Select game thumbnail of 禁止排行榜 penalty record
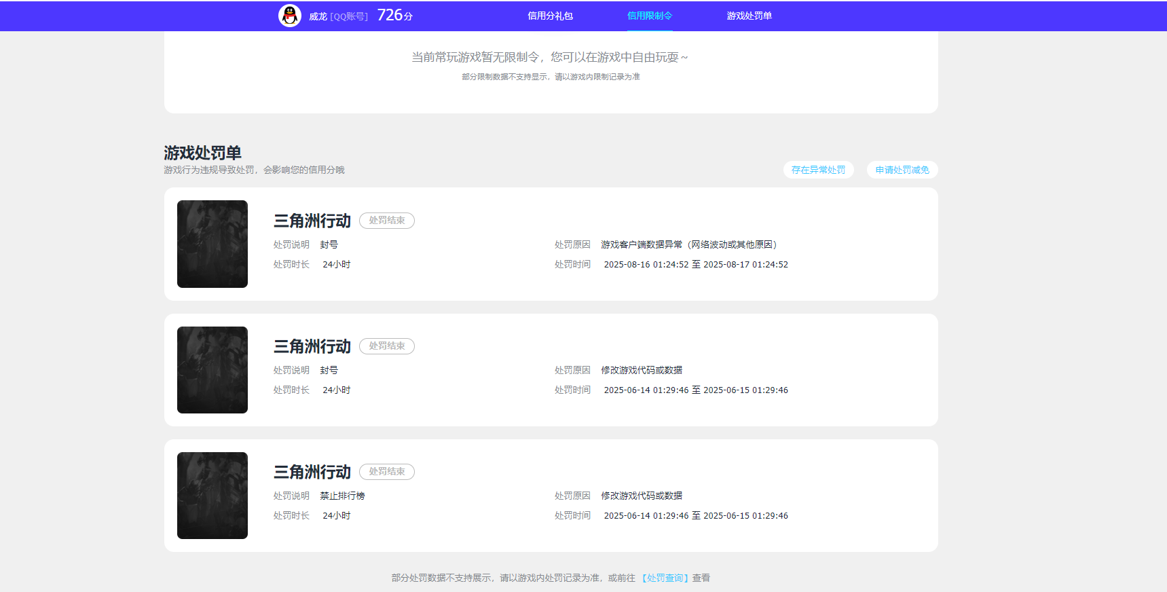Viewport: 1167px width, 592px height. click(x=212, y=496)
